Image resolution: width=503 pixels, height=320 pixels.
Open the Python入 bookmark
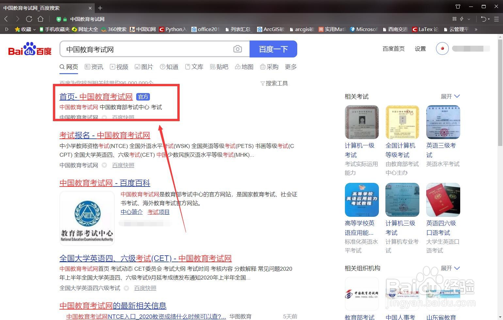[x=173, y=29]
